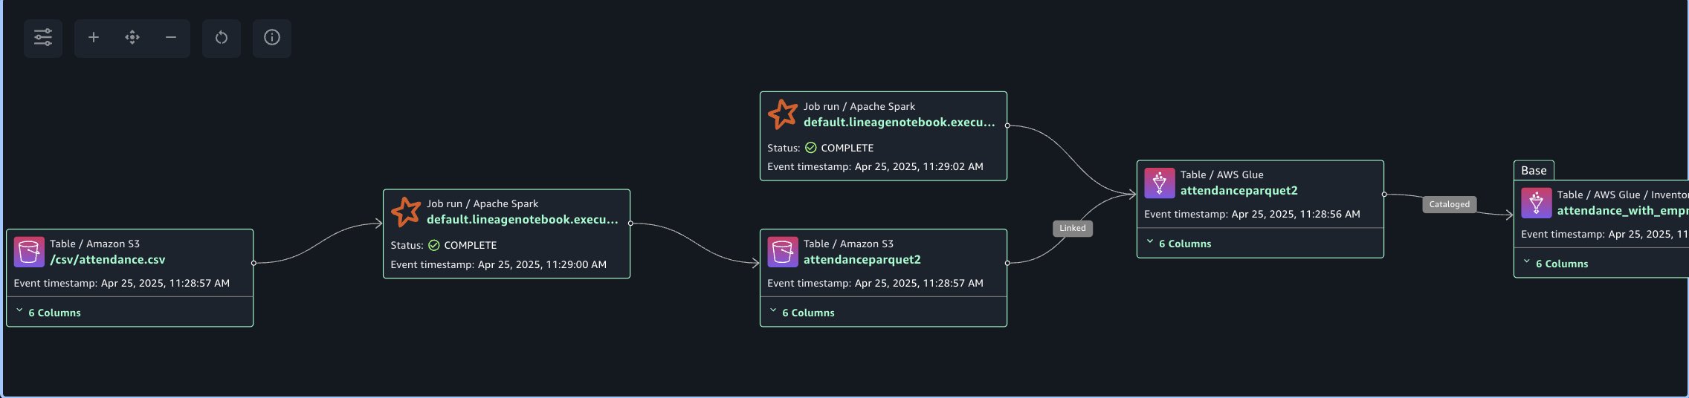Open the /csv/attendance.csv node link
The height and width of the screenshot is (398, 1689).
point(108,260)
